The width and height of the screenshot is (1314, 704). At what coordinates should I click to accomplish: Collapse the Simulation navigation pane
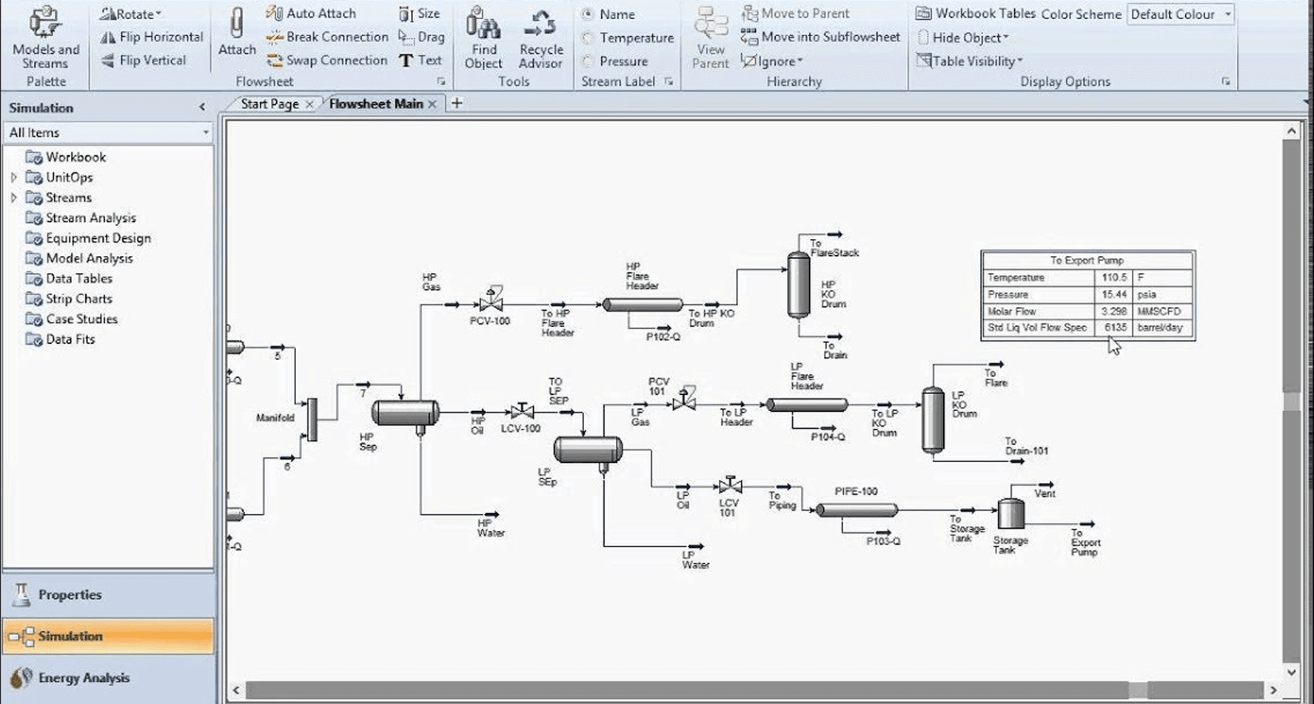pyautogui.click(x=202, y=107)
